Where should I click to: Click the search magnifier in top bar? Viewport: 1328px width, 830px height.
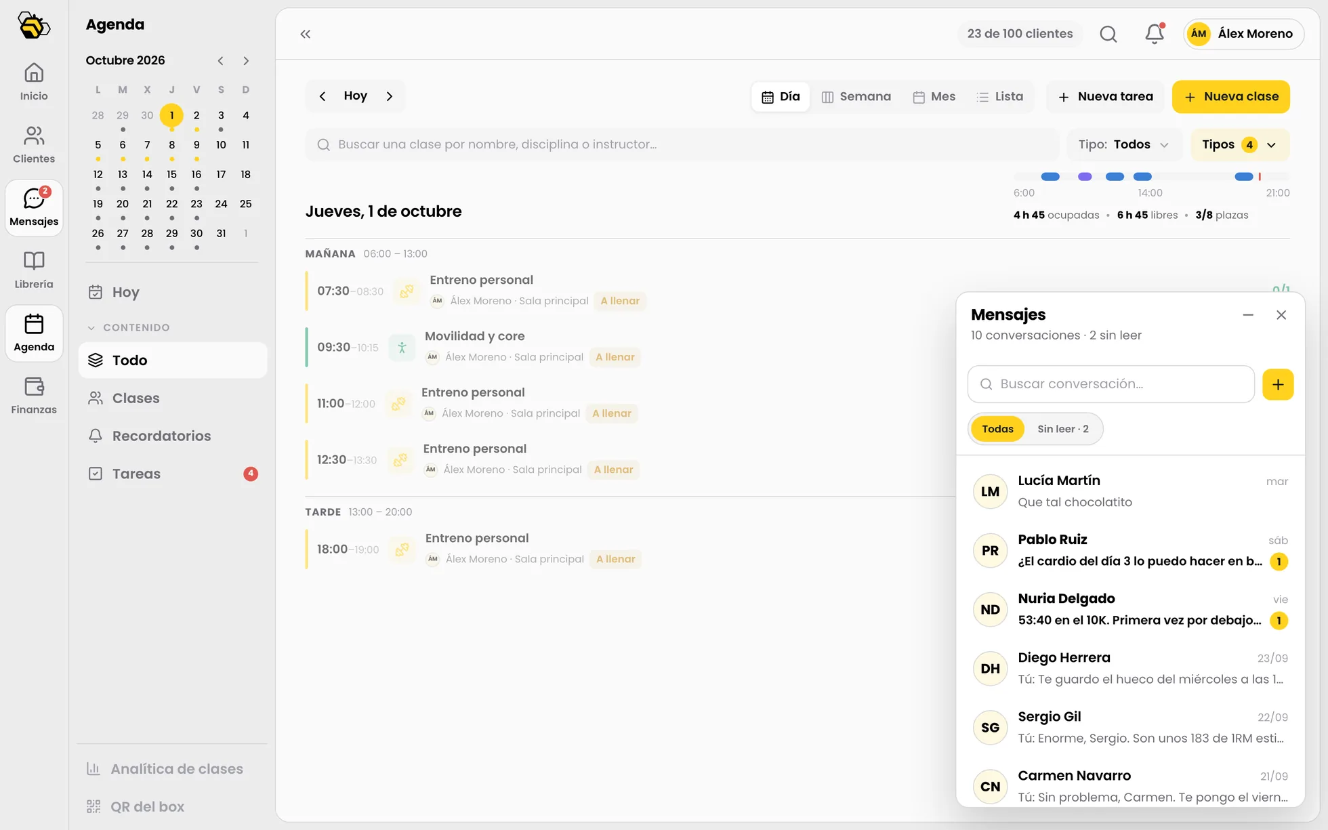(x=1108, y=34)
